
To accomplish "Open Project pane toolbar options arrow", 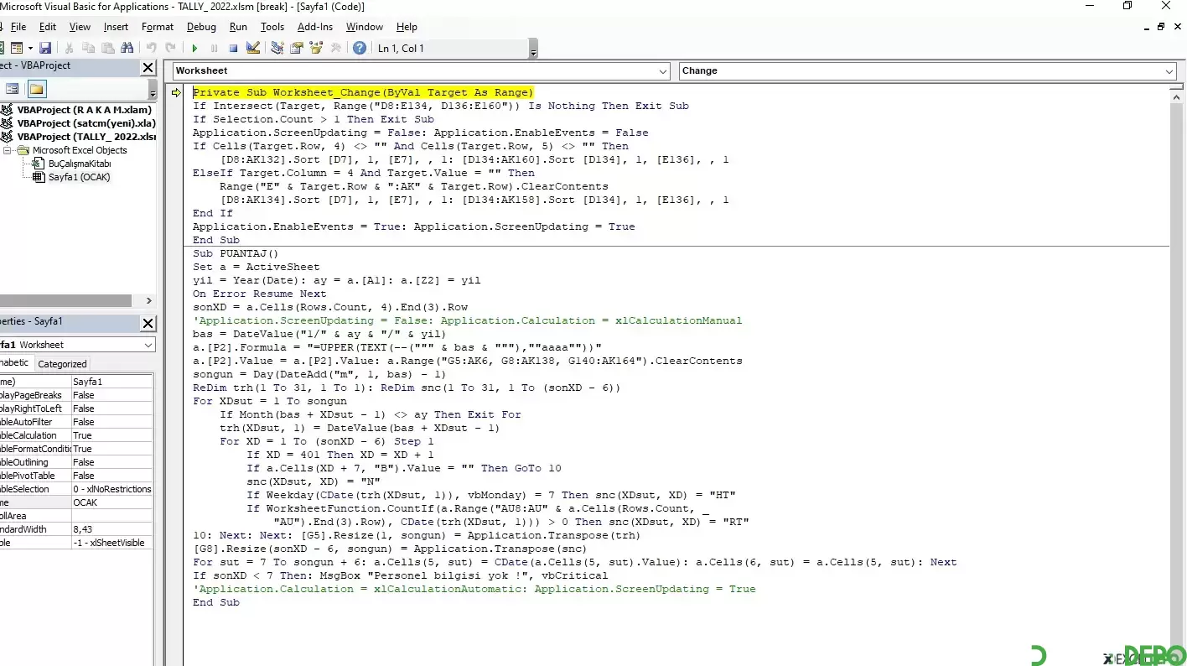I will pyautogui.click(x=153, y=89).
